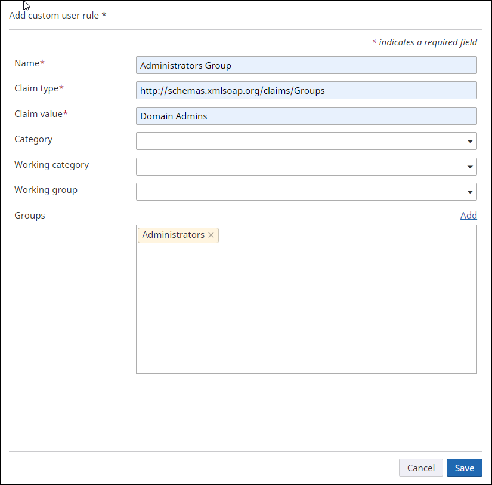
Task: Click the Add custom user rule title
Action: 57,15
